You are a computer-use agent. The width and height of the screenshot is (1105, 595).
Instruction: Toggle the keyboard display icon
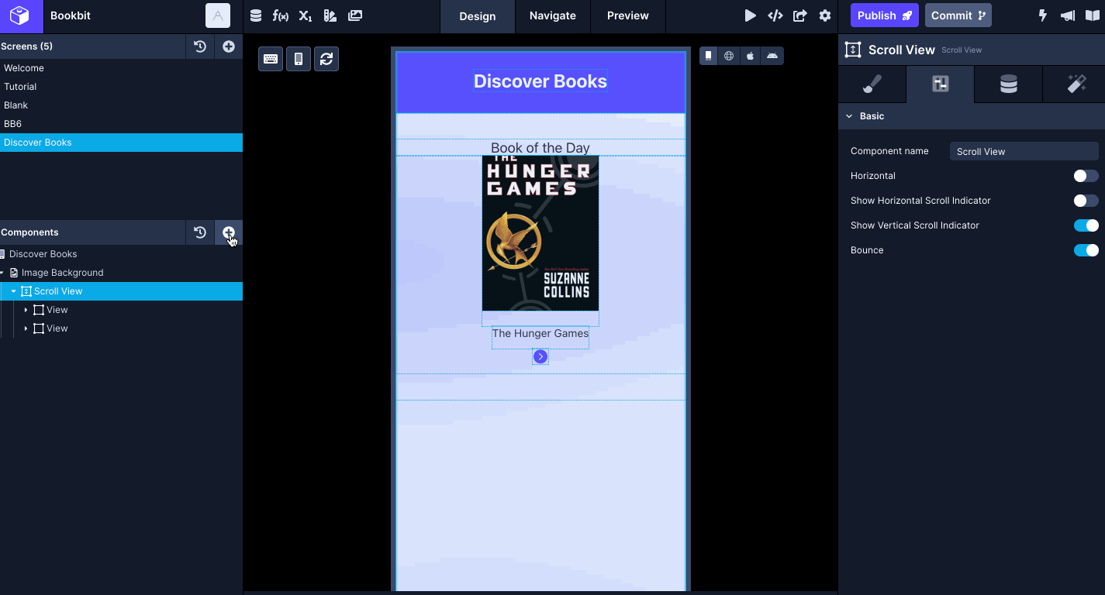click(271, 59)
